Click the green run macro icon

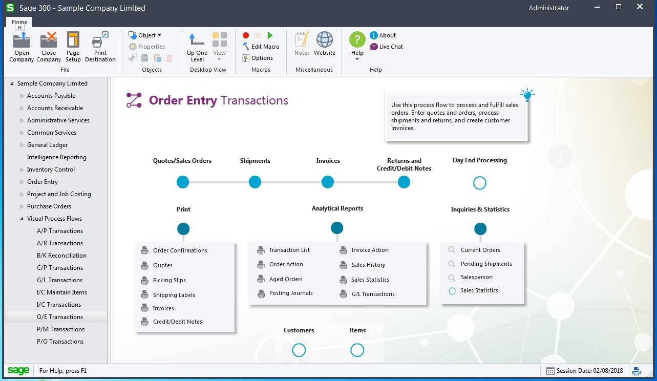coord(270,35)
